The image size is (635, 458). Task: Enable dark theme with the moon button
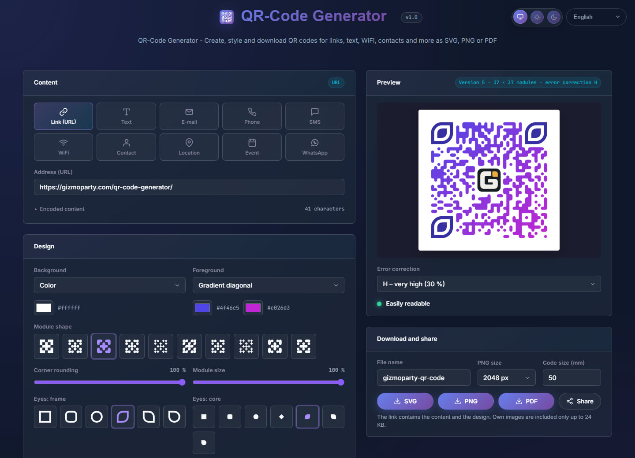click(x=554, y=17)
